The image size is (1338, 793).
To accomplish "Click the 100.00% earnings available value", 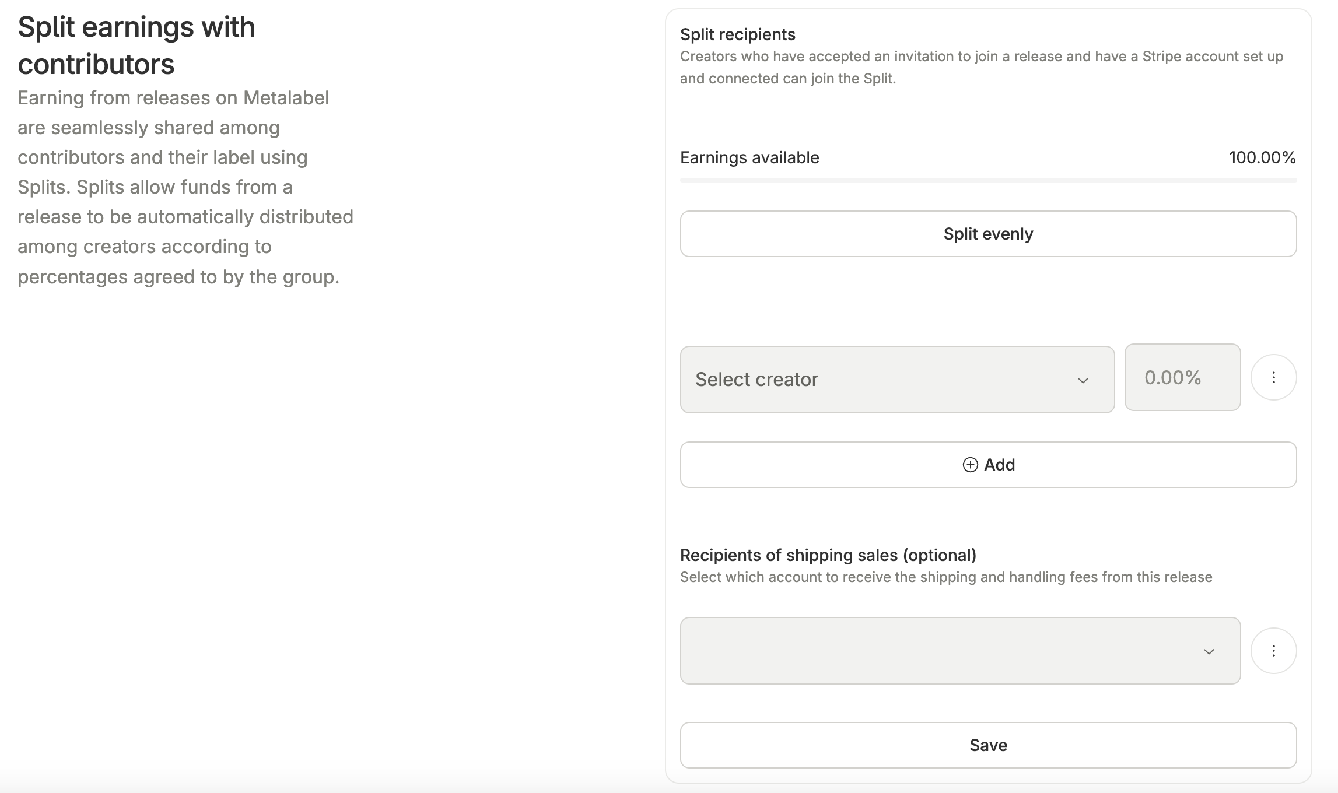I will pos(1262,157).
